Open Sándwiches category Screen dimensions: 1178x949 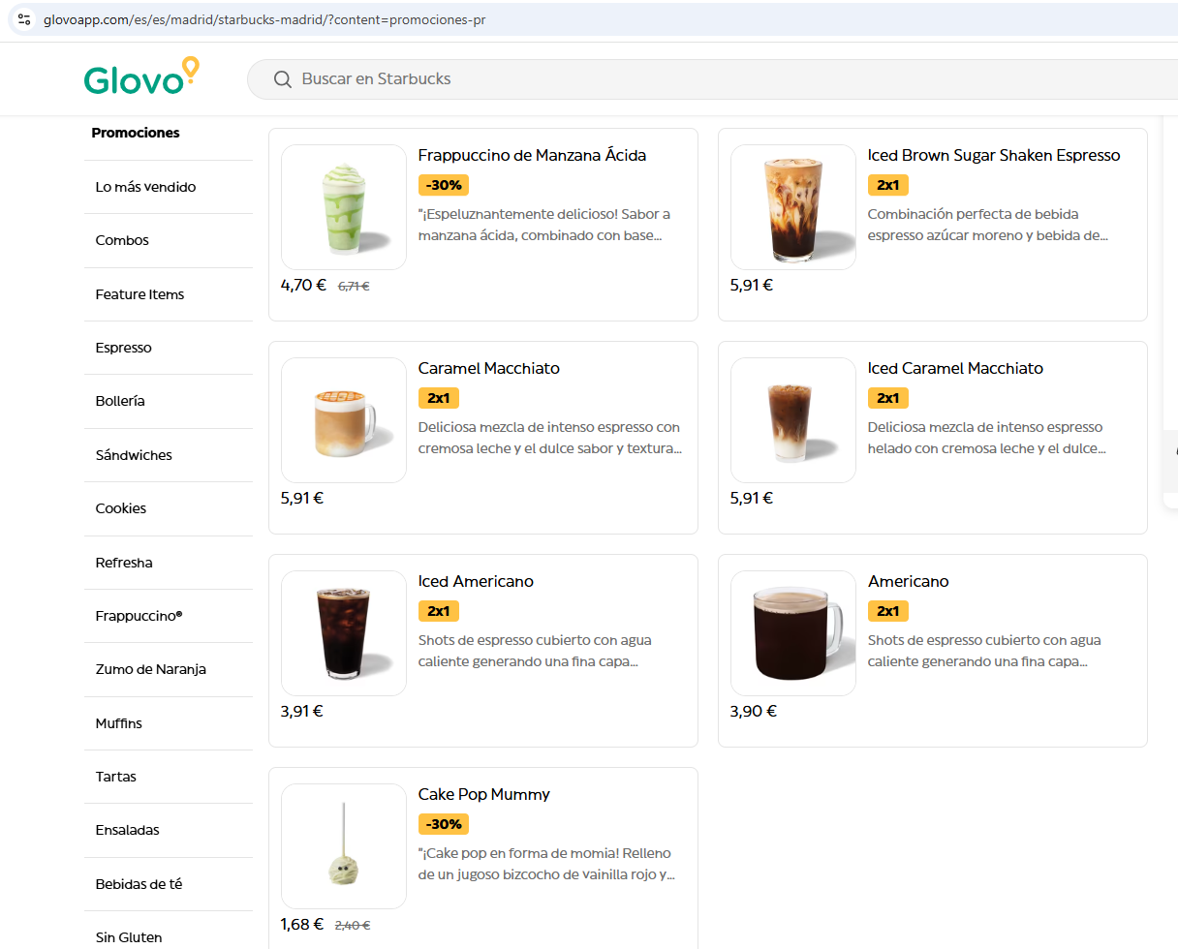point(134,455)
